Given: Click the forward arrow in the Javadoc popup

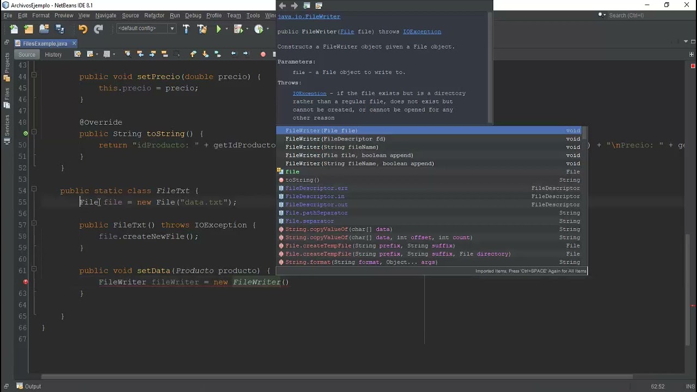Looking at the screenshot, I should click(294, 5).
